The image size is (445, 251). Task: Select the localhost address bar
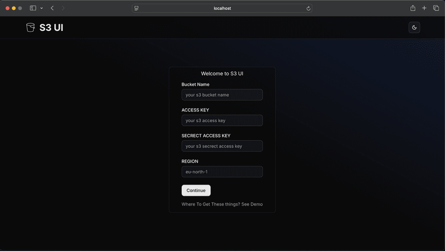222,8
